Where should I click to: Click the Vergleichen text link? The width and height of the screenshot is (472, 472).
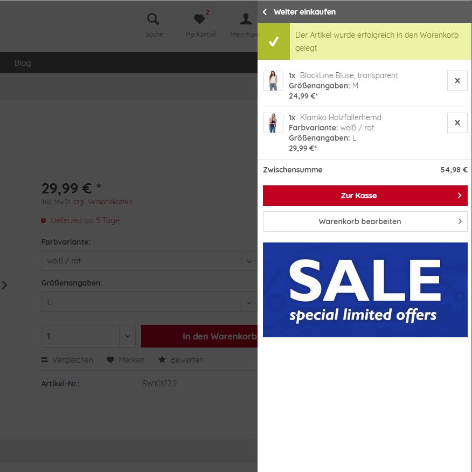pyautogui.click(x=73, y=360)
